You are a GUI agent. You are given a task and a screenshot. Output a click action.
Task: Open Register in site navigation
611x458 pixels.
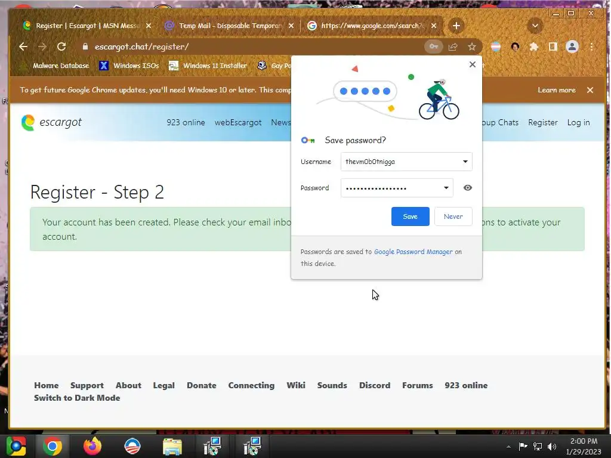click(543, 122)
